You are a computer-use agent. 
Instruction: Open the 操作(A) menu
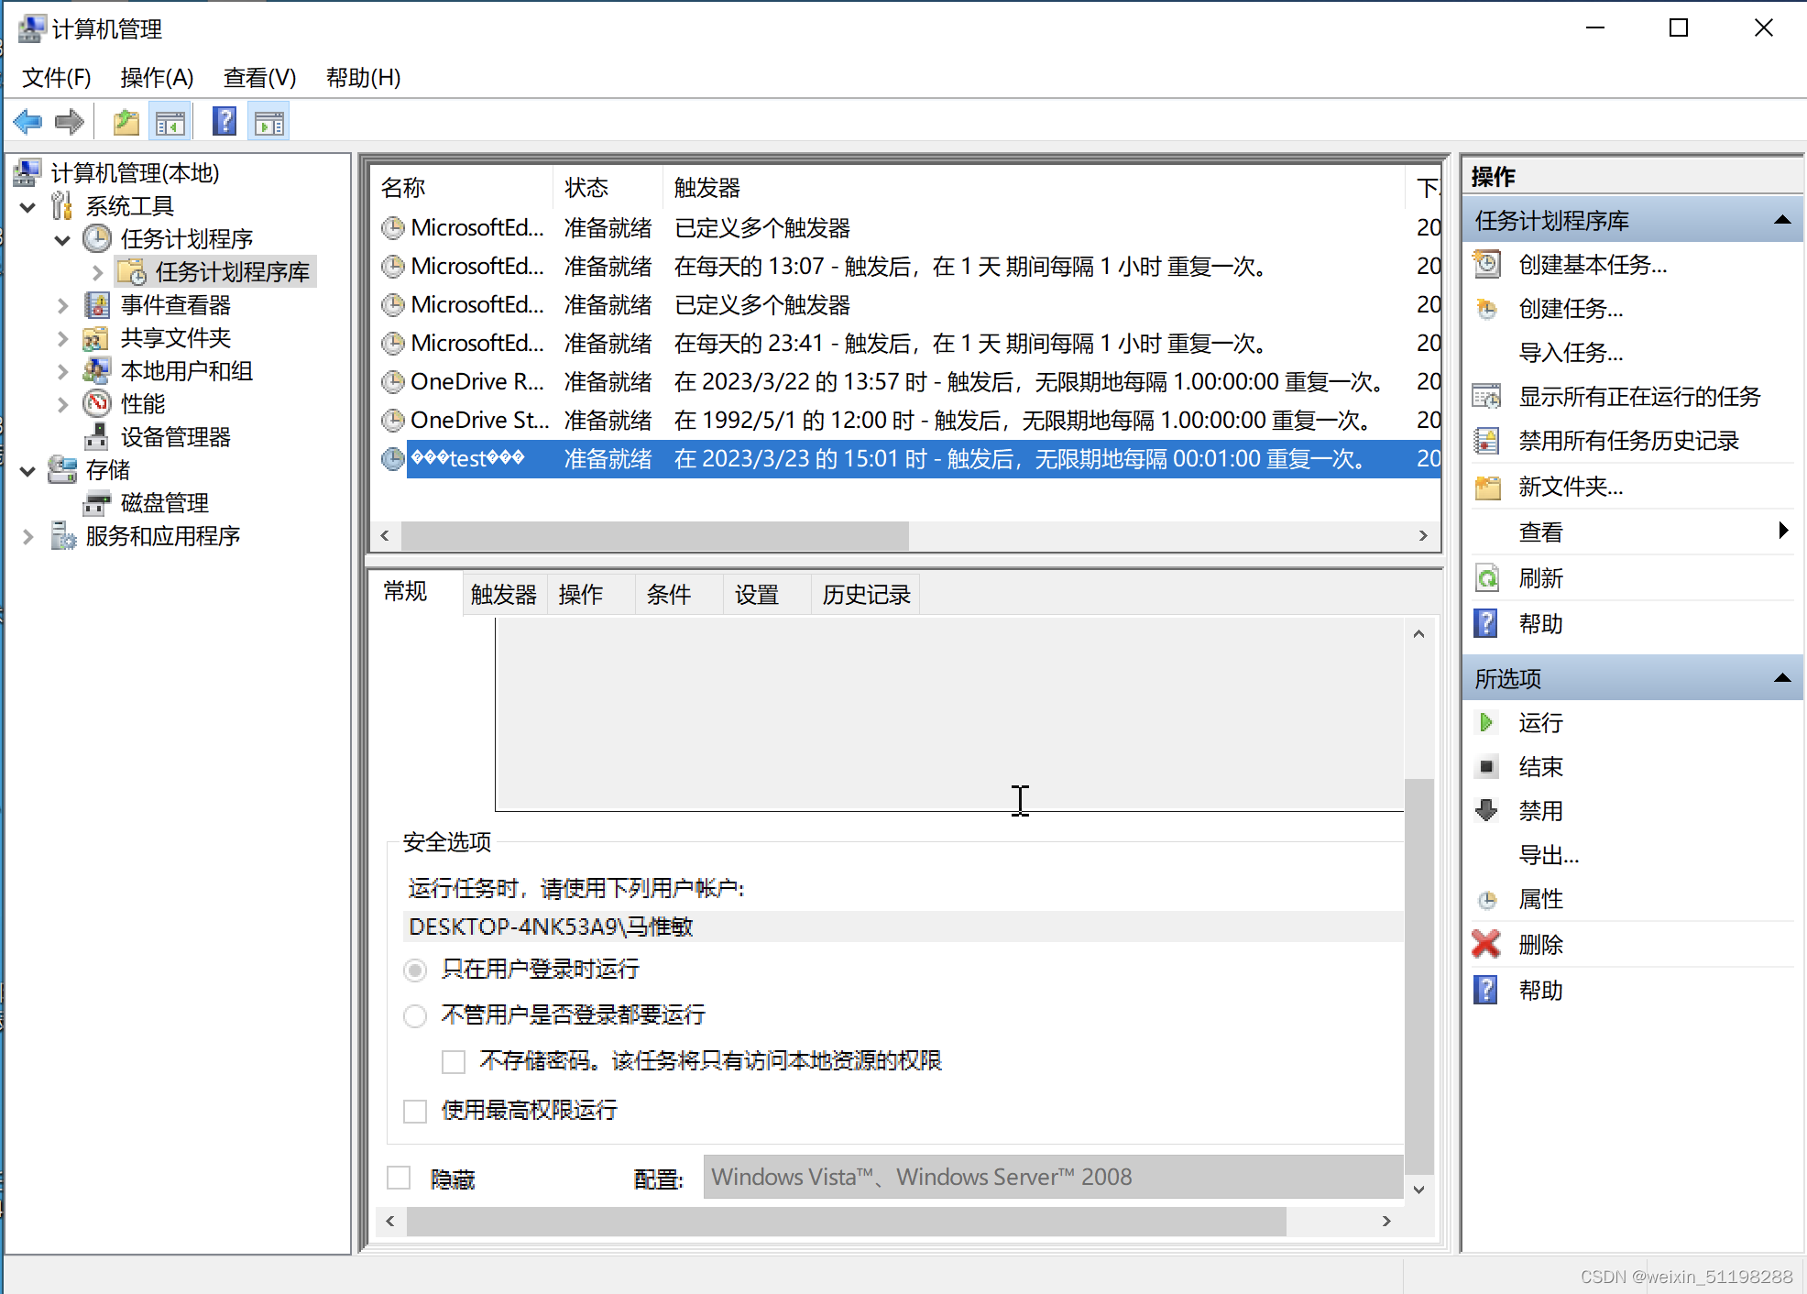pos(157,78)
